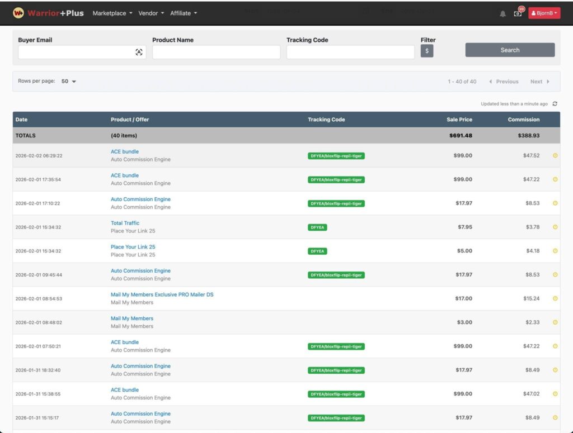Screen dimensions: 573x433
Task: Refresh the sales table with the reload icon
Action: (555, 104)
